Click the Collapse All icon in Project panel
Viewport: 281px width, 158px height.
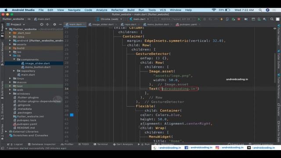47,25
